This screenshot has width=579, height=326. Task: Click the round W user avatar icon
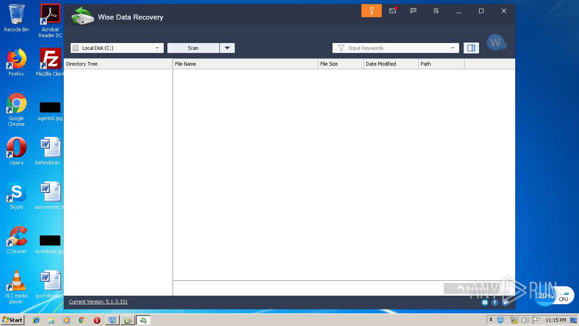(x=496, y=43)
